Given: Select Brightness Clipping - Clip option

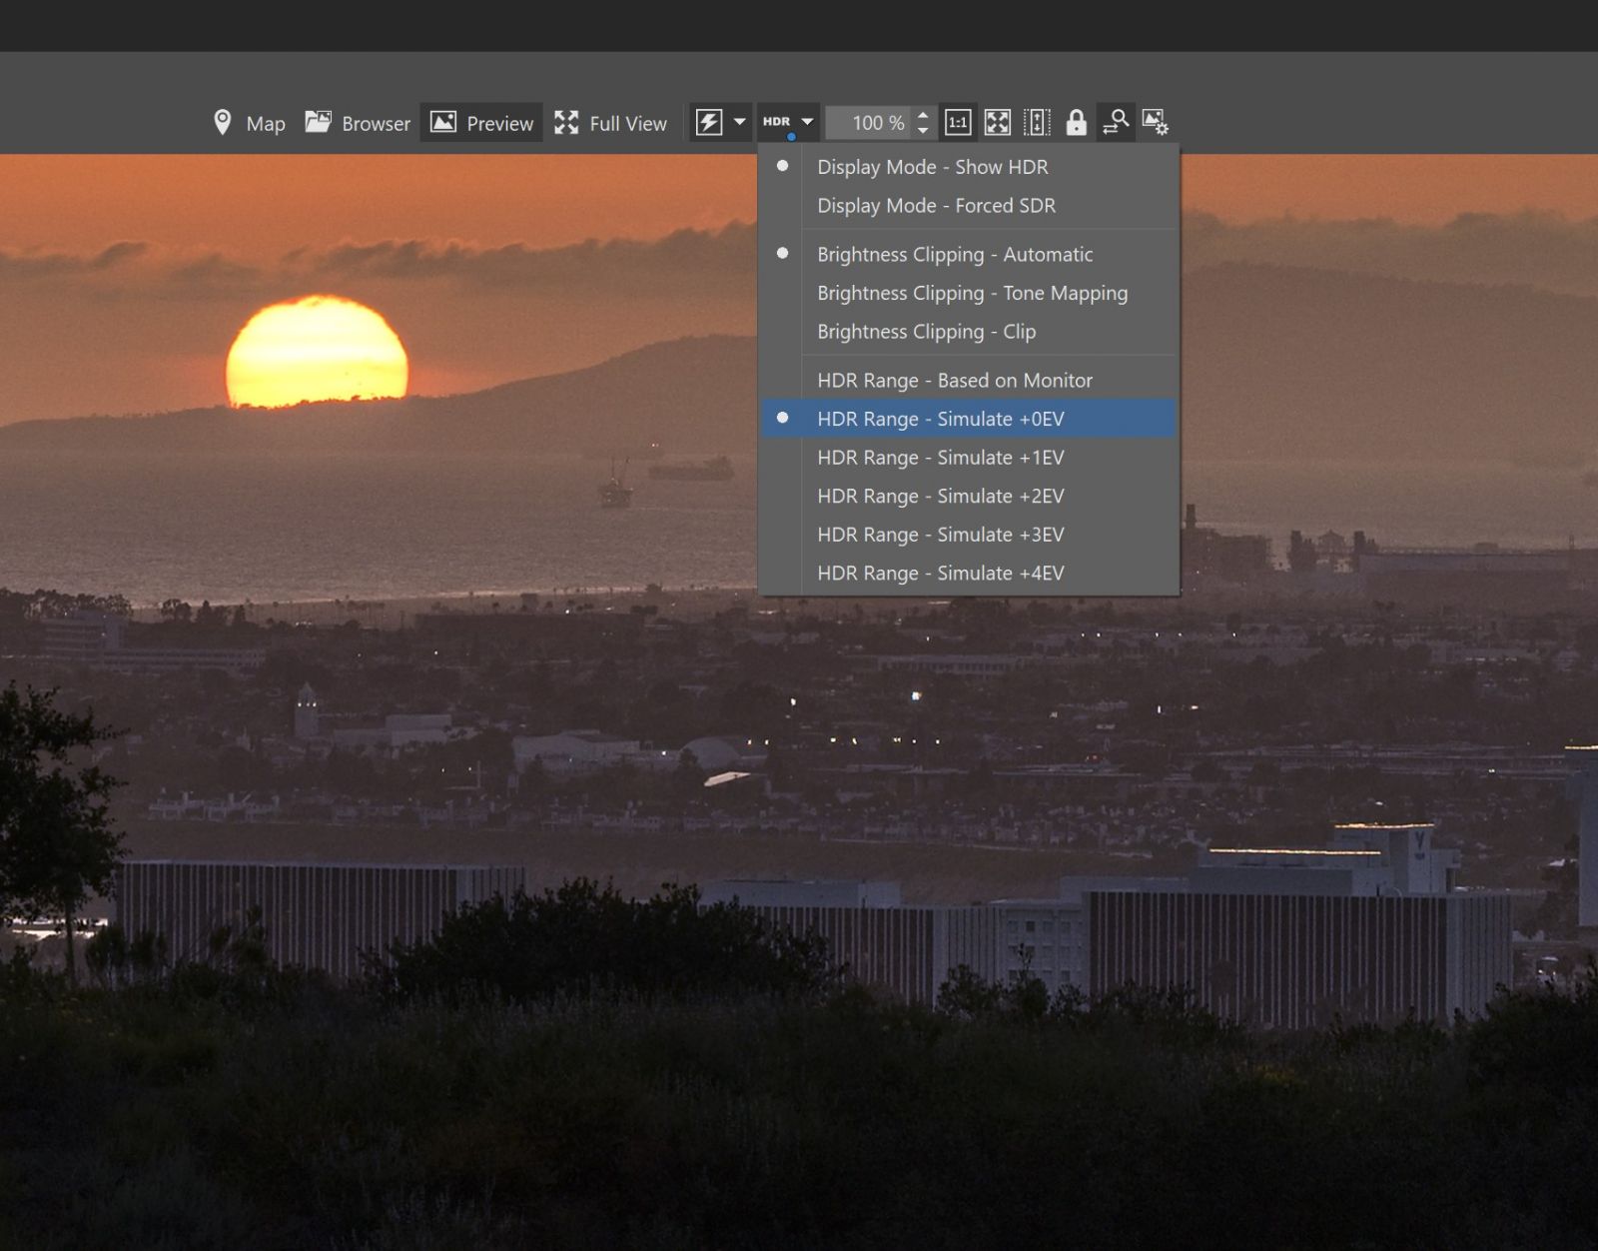Looking at the screenshot, I should pos(925,331).
